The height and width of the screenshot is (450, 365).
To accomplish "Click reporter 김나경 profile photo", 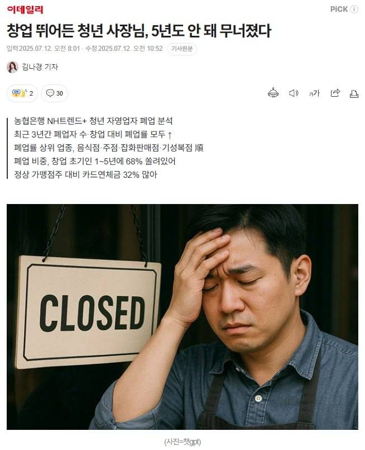I will pyautogui.click(x=12, y=67).
